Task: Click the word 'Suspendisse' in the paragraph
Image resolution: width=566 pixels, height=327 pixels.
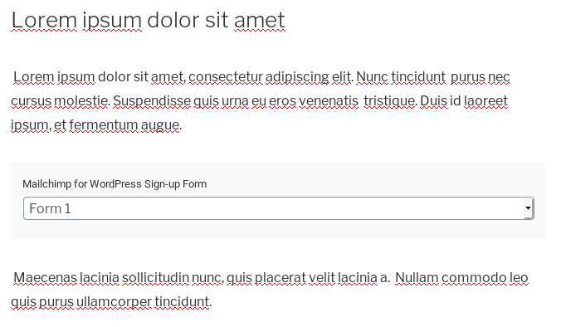Action: (x=152, y=101)
